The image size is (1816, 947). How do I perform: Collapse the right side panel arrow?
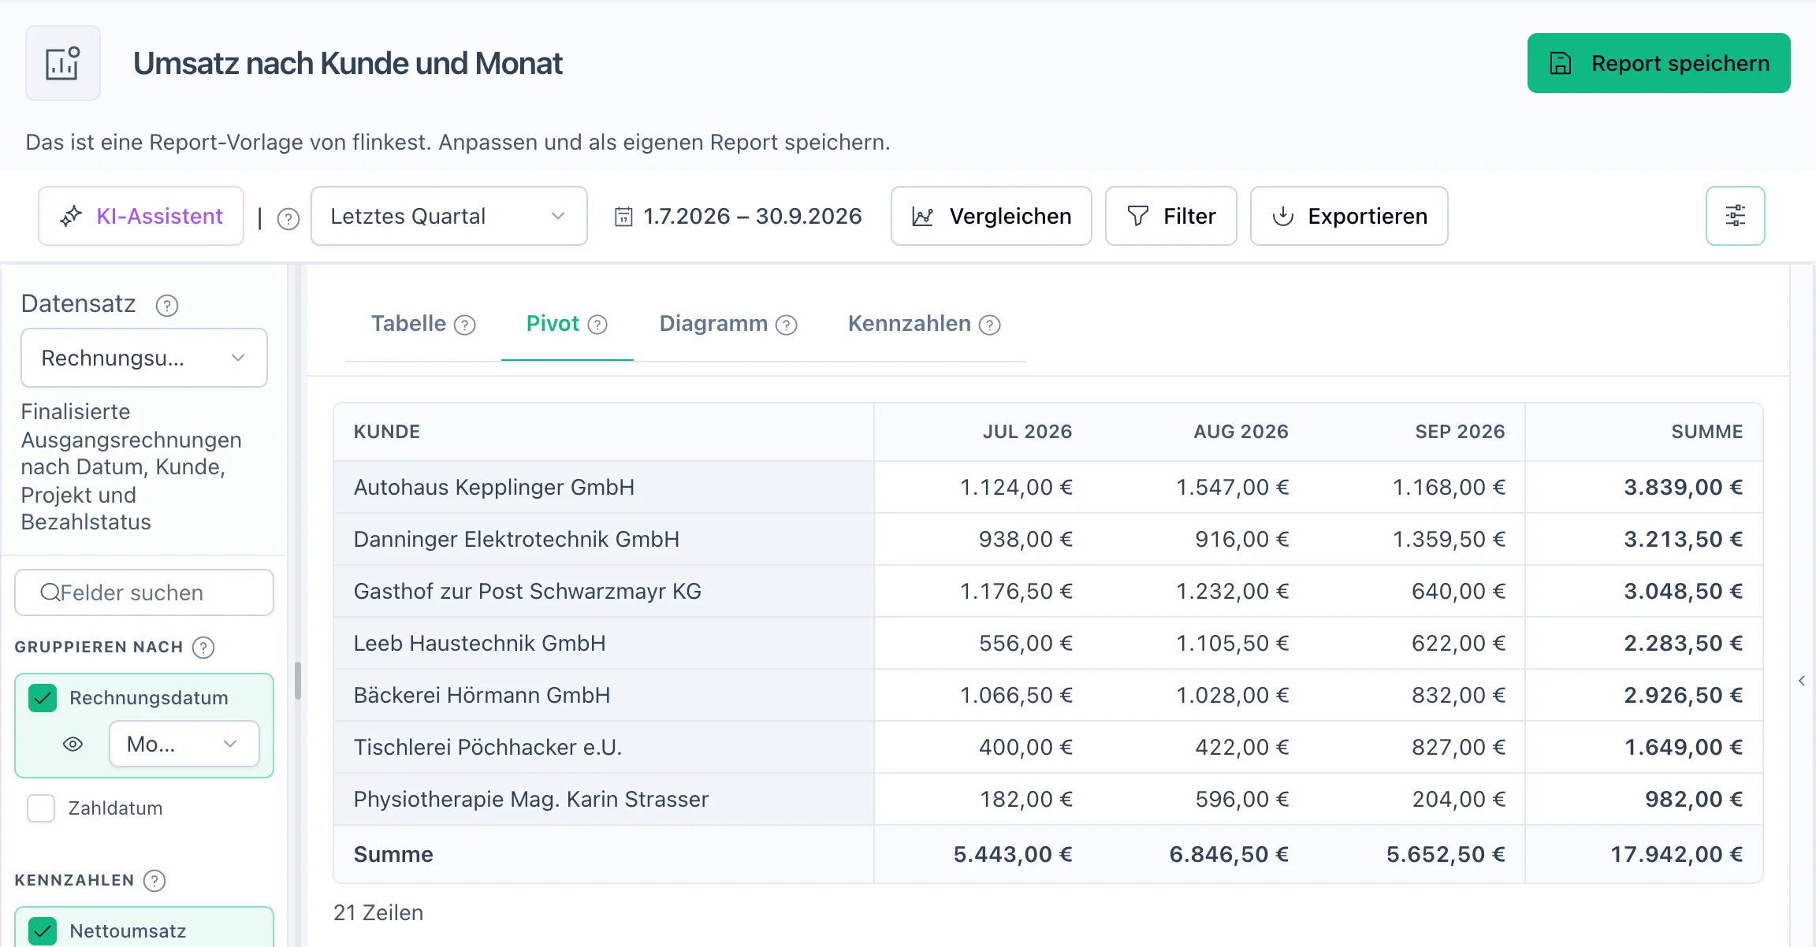pyautogui.click(x=1802, y=681)
